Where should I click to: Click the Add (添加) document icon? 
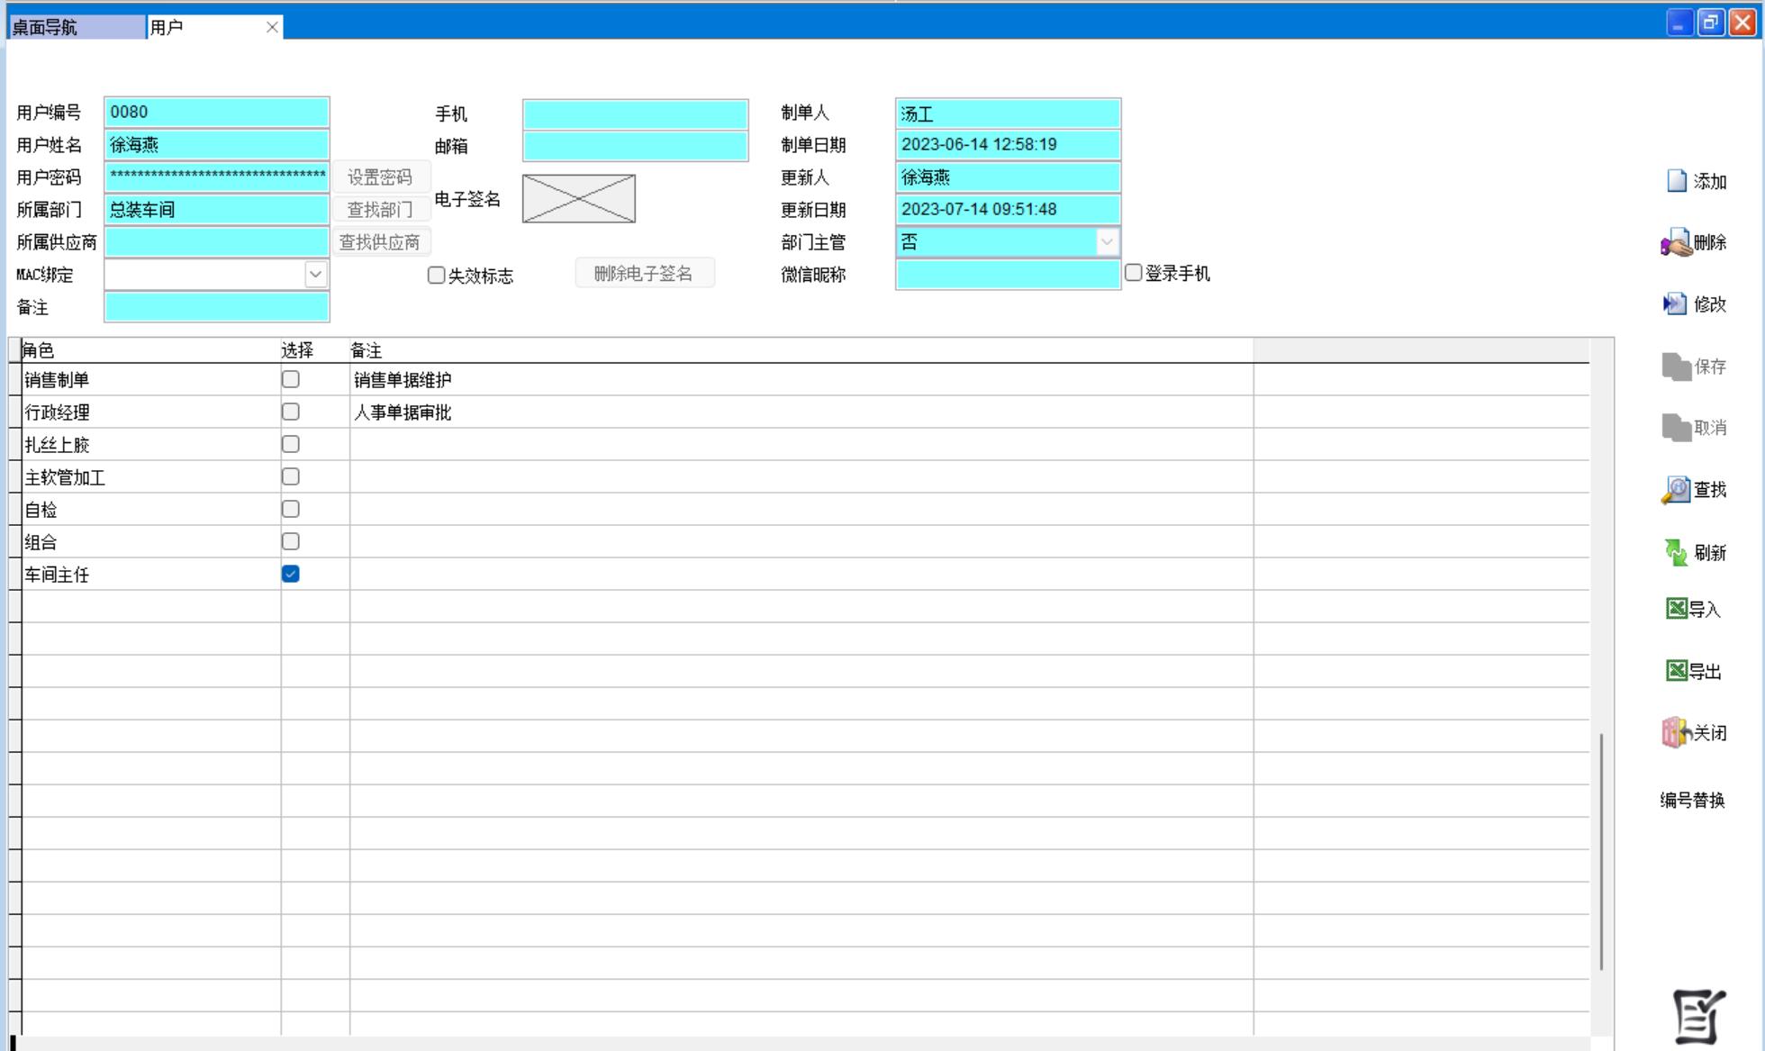pyautogui.click(x=1676, y=181)
